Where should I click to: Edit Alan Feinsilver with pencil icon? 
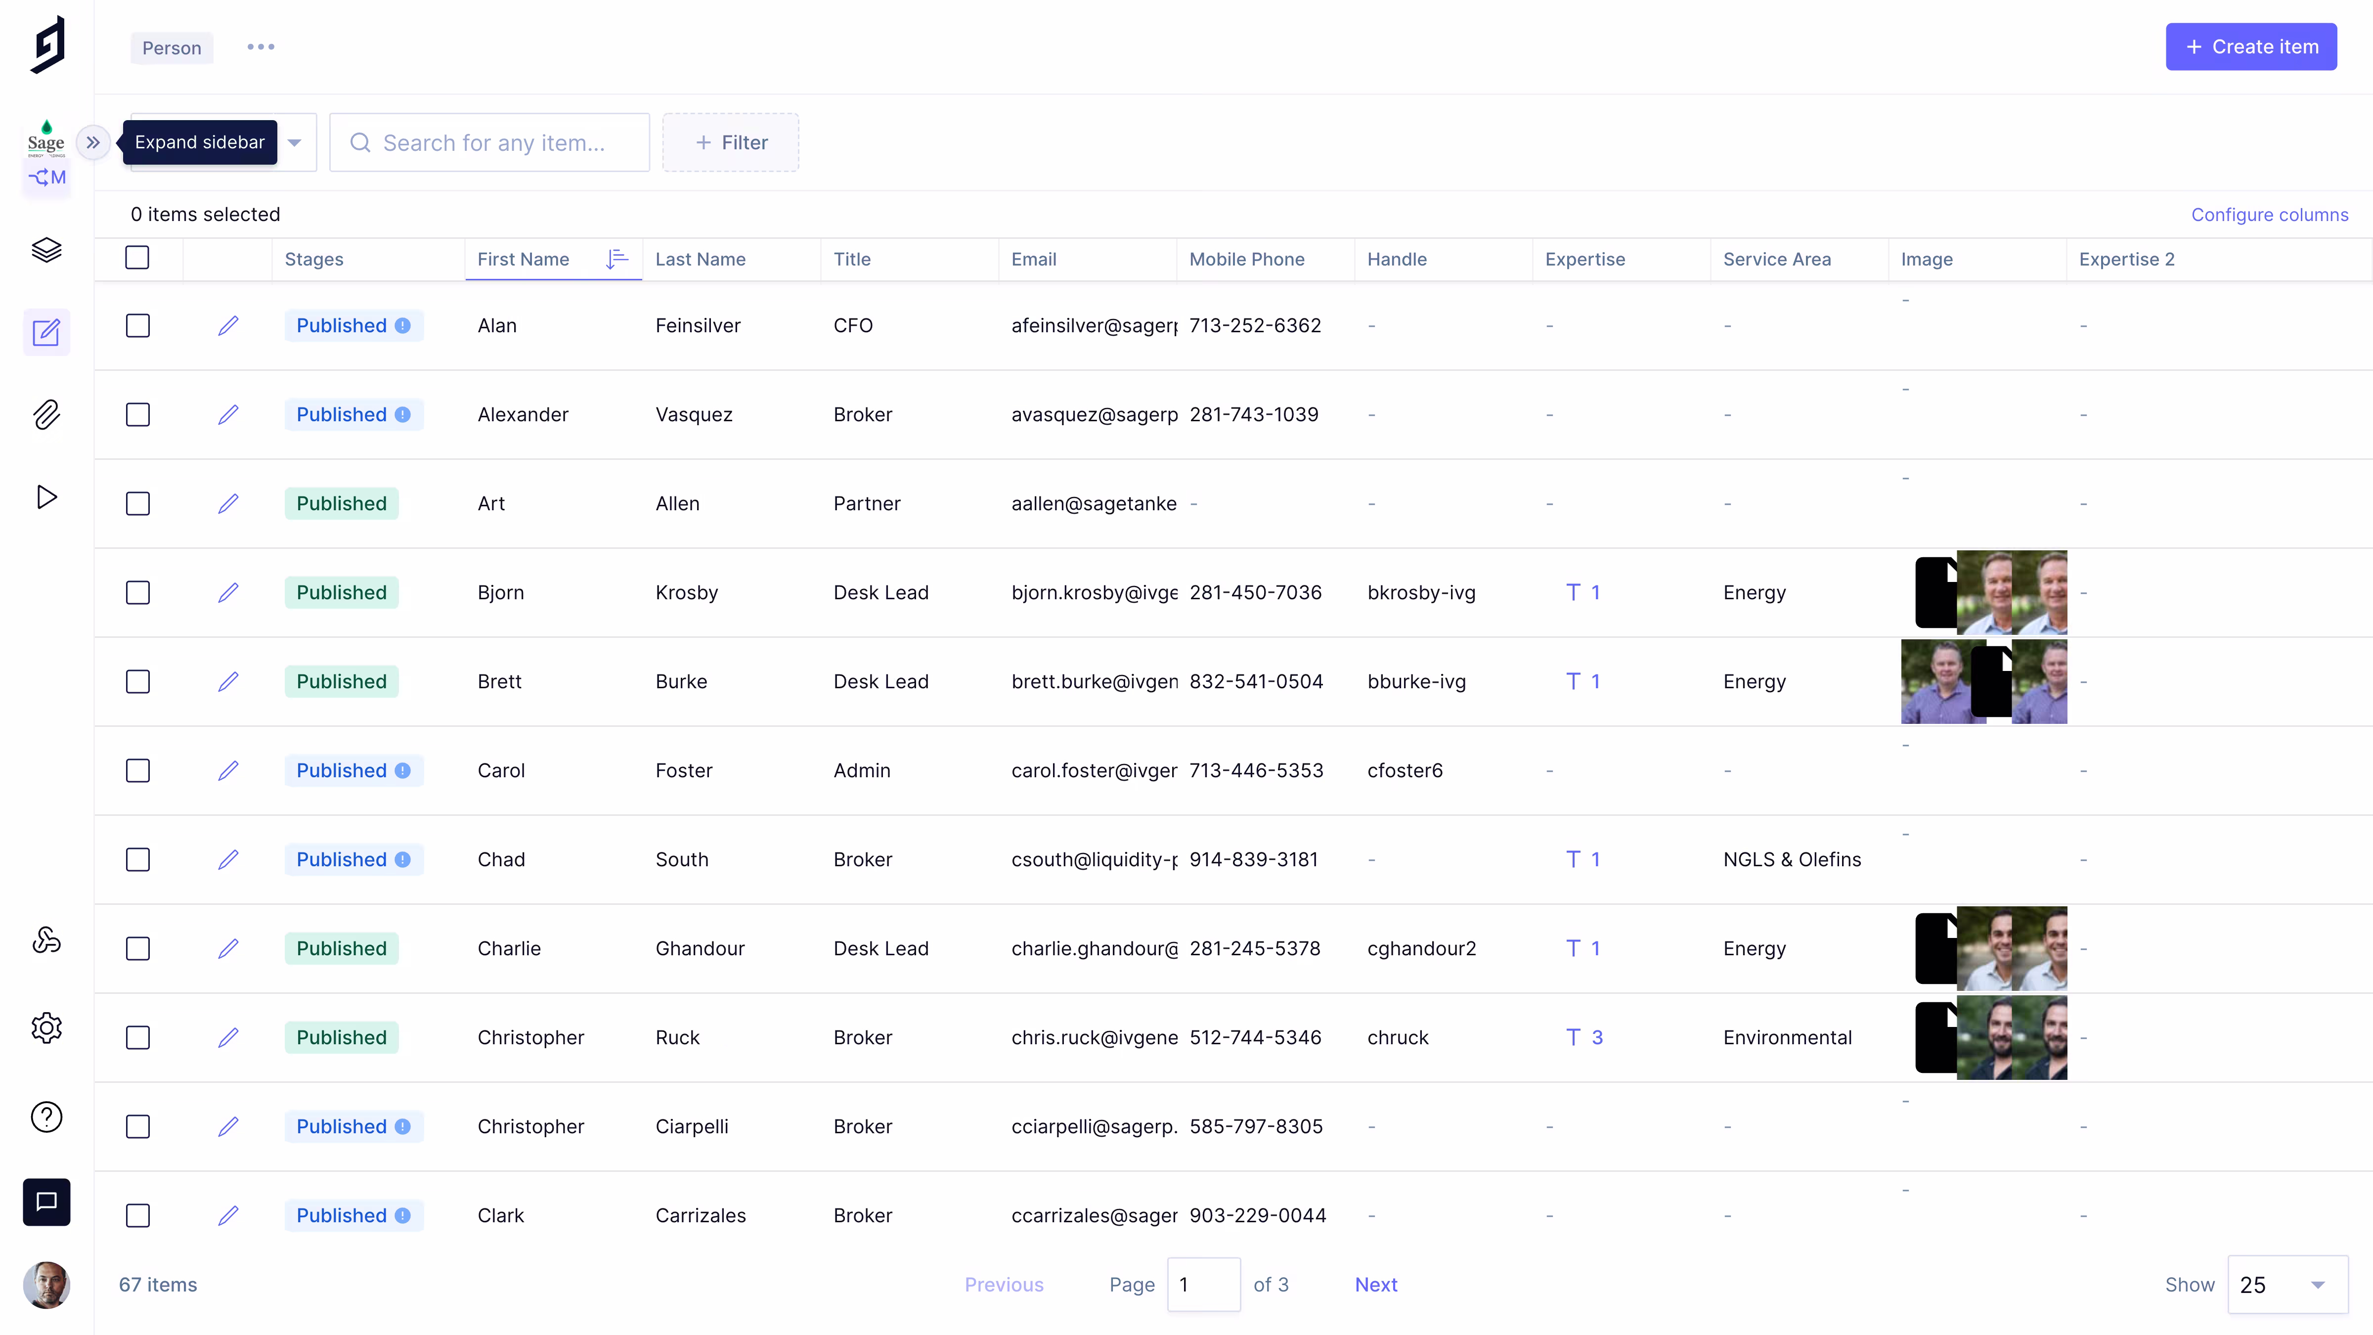pyautogui.click(x=227, y=325)
